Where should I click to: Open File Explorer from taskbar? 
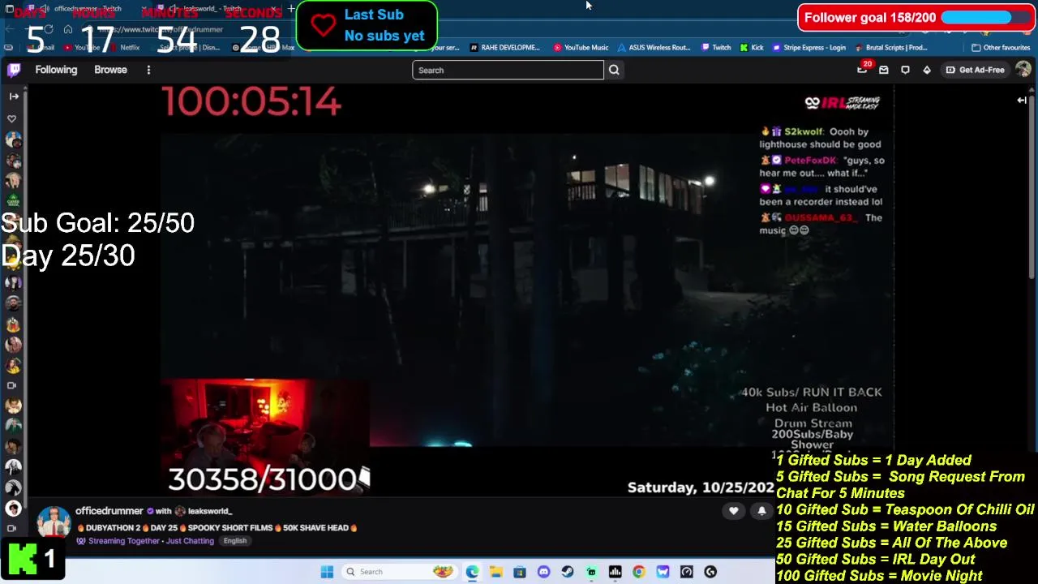pos(495,572)
